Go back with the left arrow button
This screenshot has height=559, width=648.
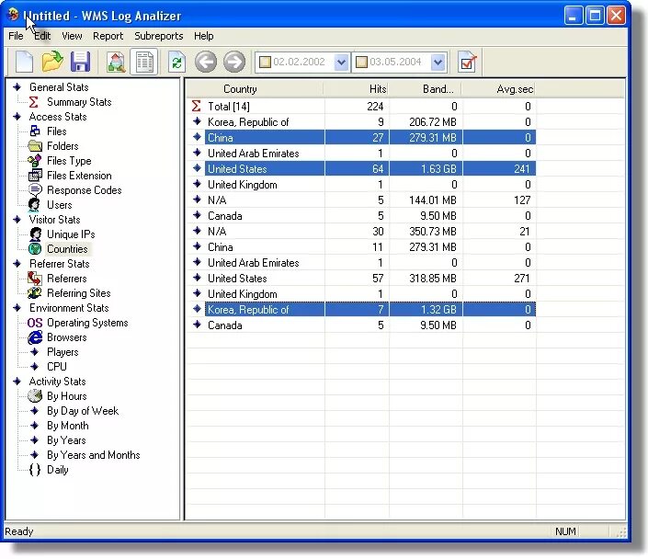[x=205, y=62]
